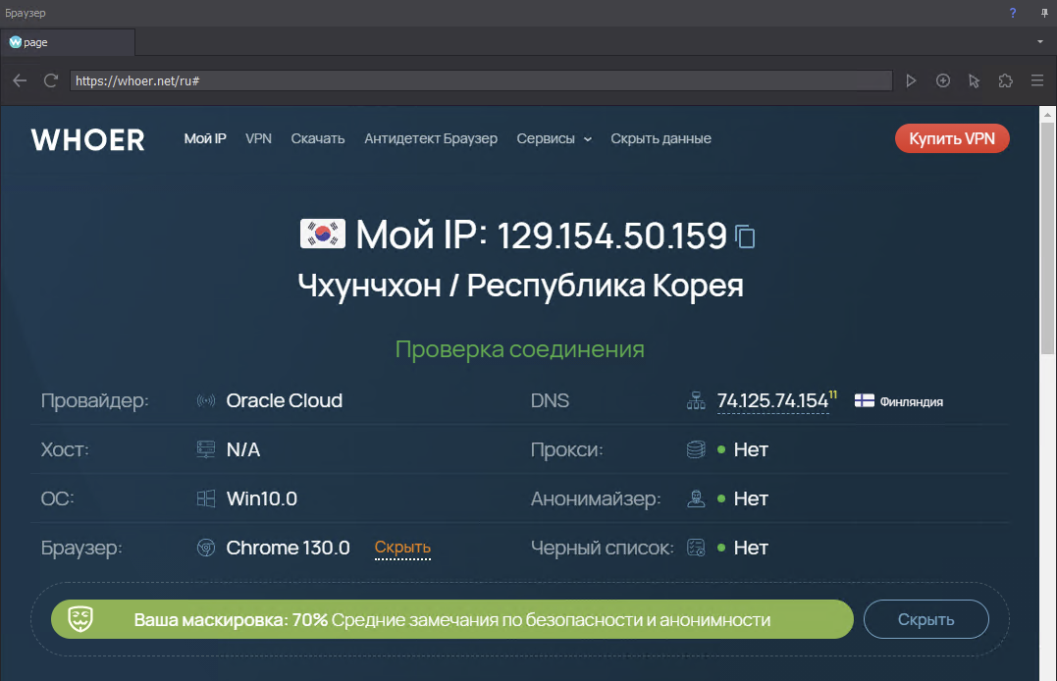The image size is (1057, 681).
Task: Expand the Сервисы dropdown menu
Action: pyautogui.click(x=555, y=139)
